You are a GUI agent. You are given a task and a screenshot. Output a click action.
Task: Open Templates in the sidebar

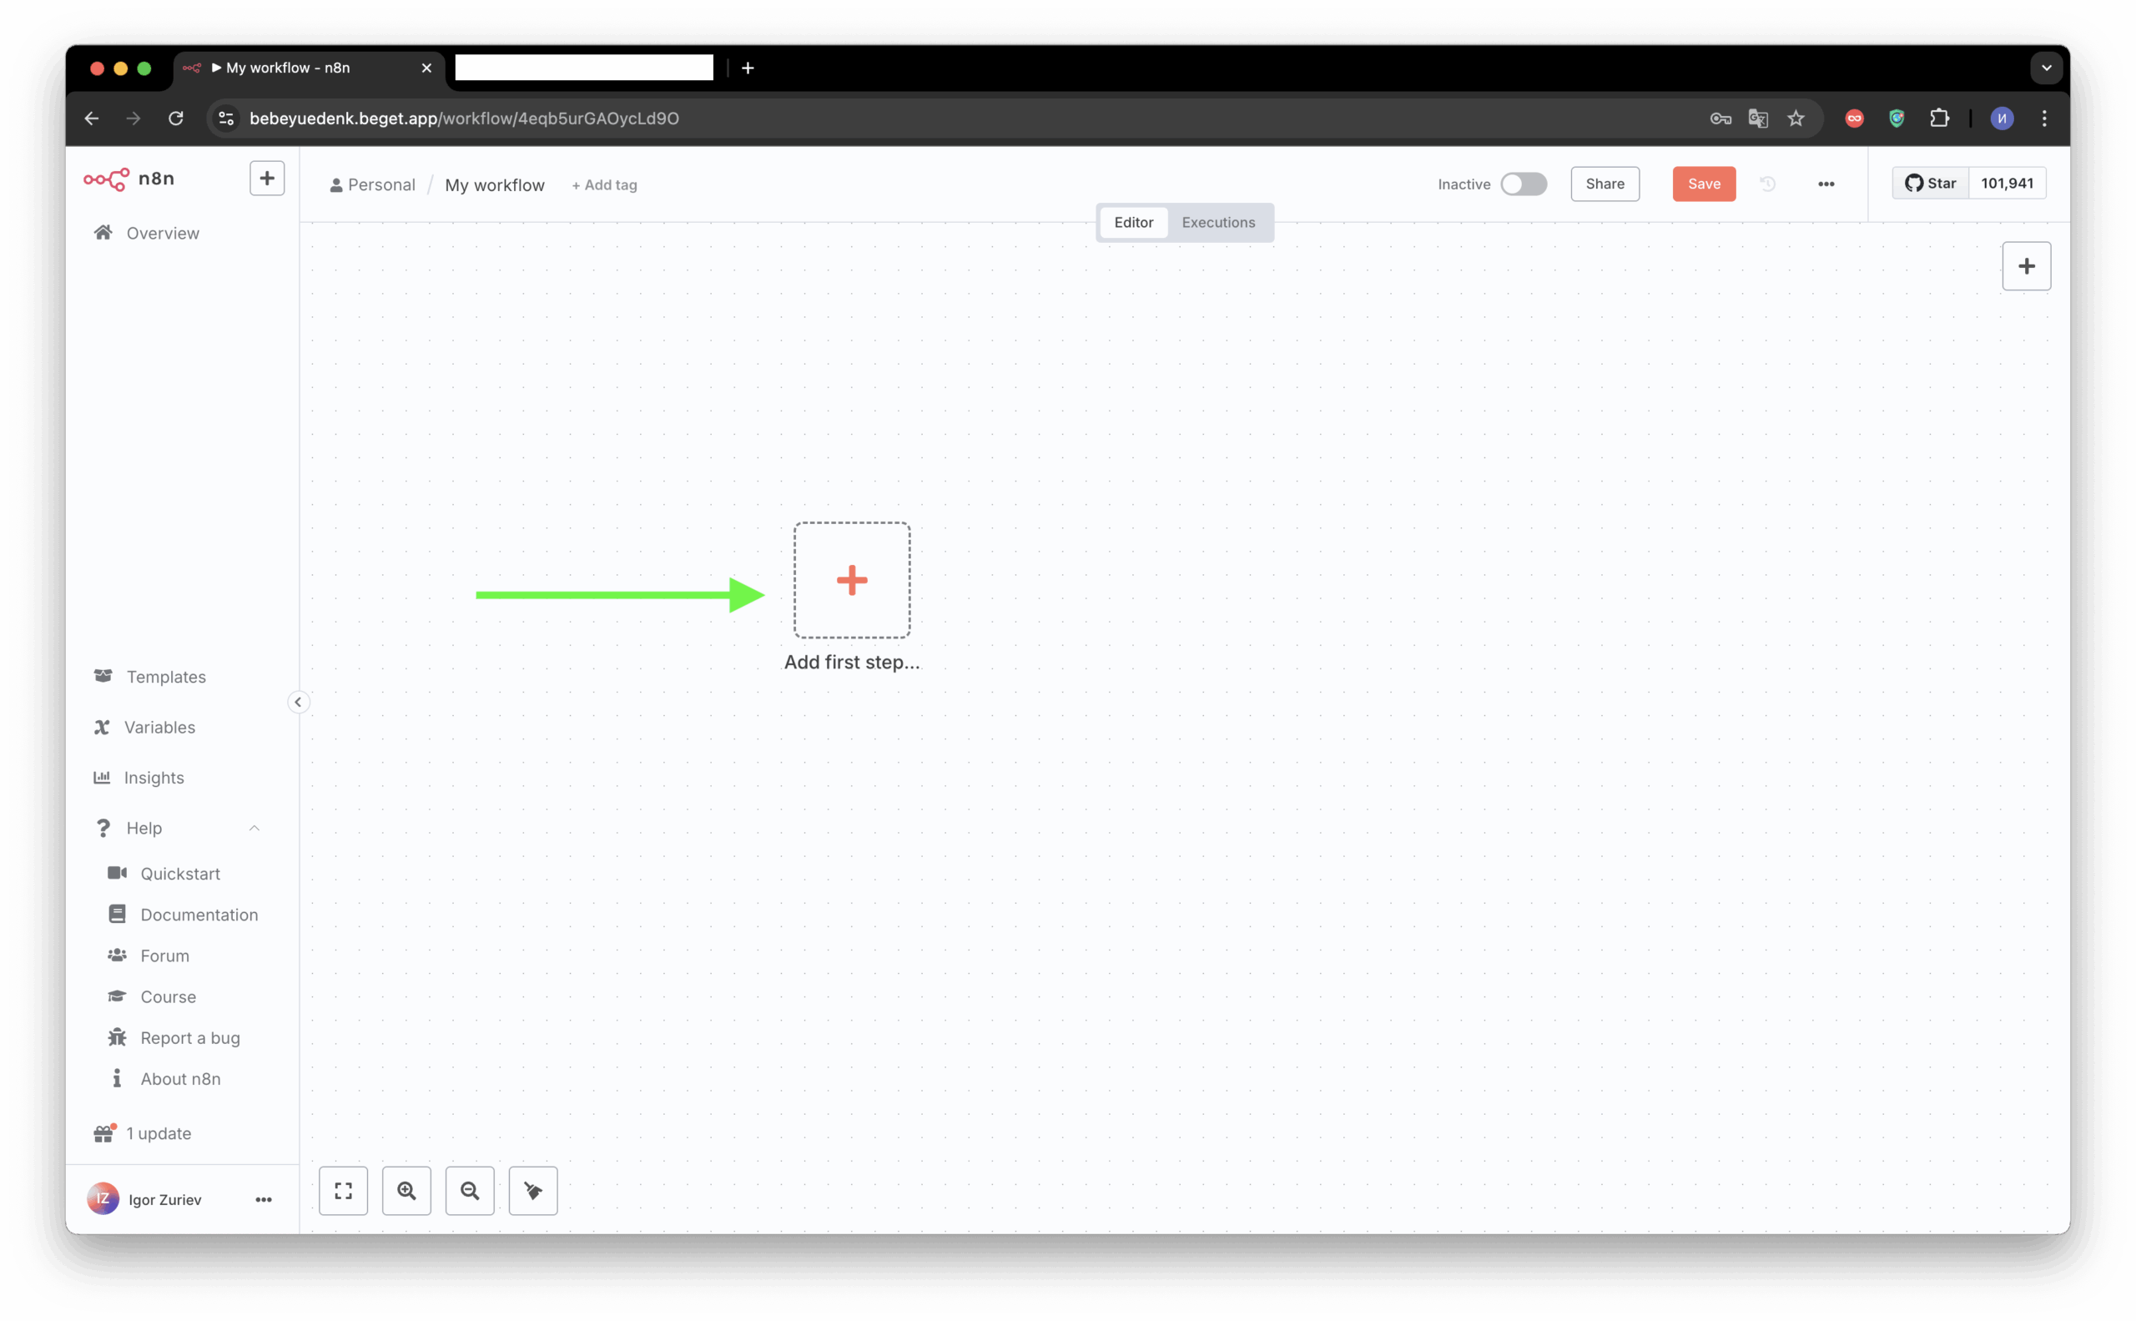point(166,677)
